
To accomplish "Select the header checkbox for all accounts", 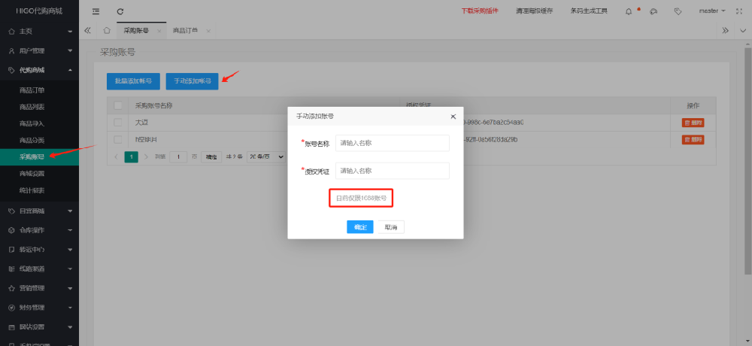I will pos(117,105).
